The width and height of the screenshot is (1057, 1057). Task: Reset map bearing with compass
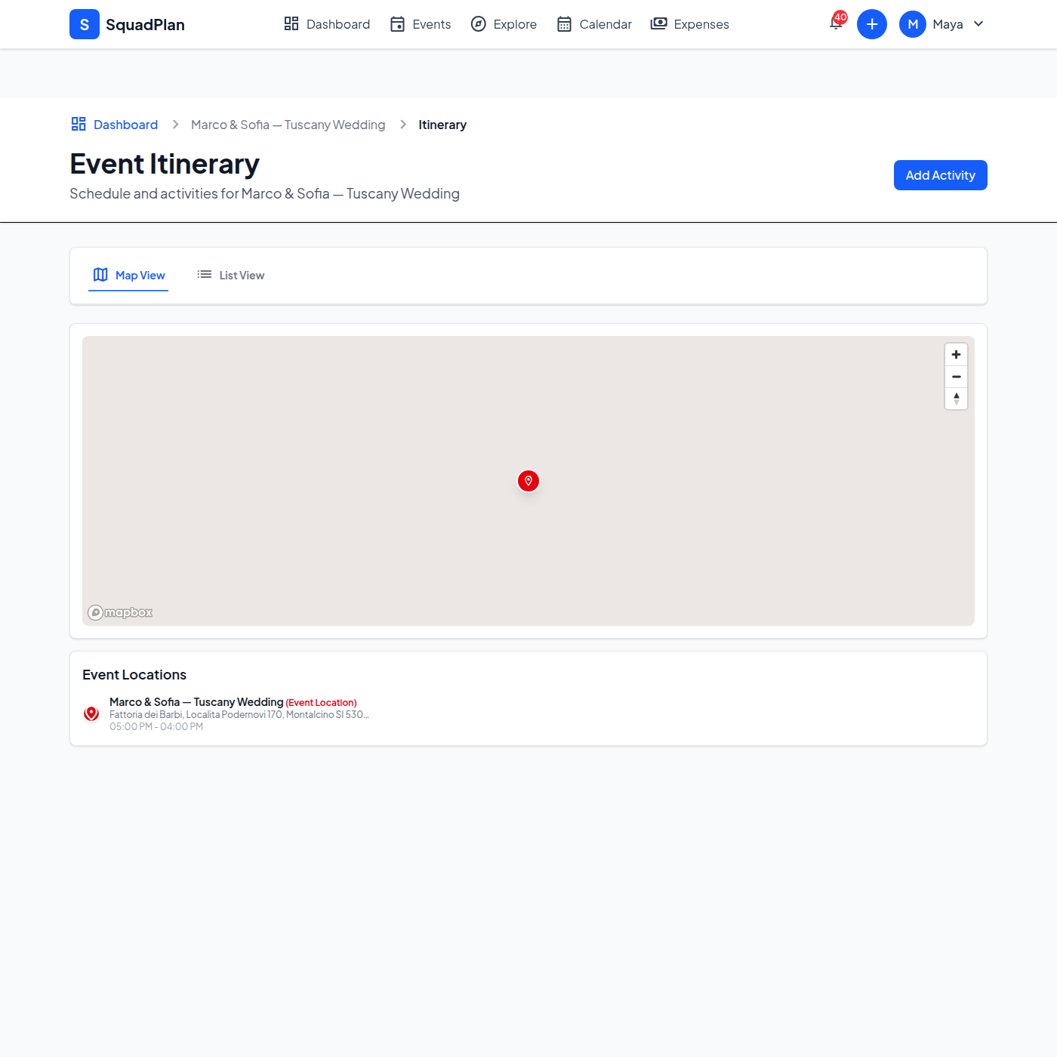(956, 399)
